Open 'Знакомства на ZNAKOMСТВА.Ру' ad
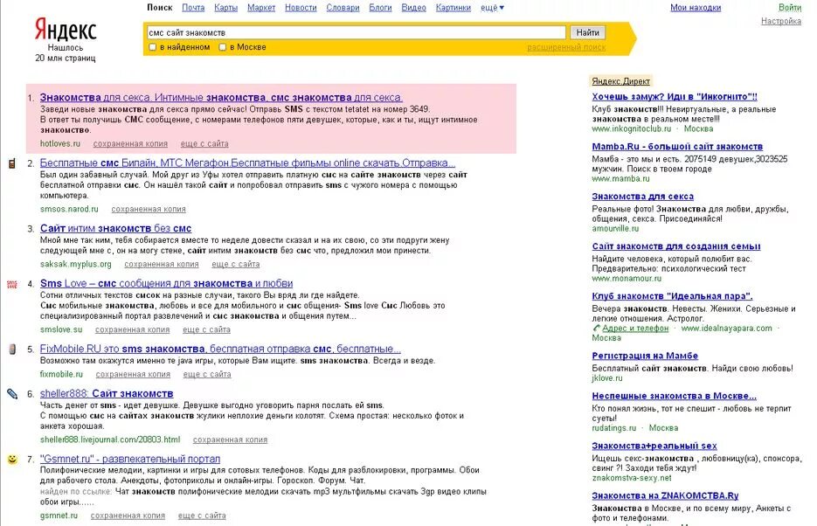 [x=665, y=496]
